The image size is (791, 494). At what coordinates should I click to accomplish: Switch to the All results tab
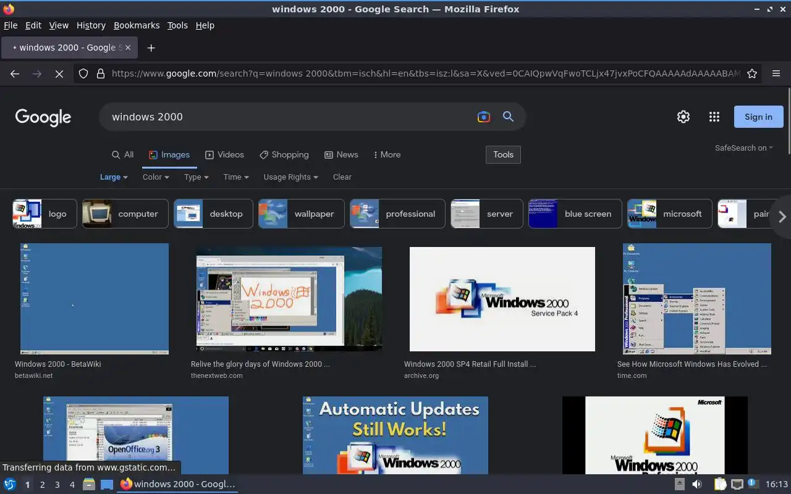pos(122,154)
